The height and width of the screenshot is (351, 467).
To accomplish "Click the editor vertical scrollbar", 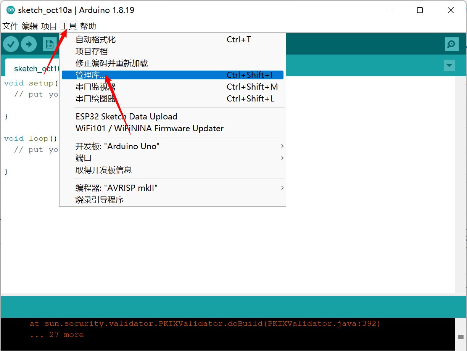I will point(461,185).
